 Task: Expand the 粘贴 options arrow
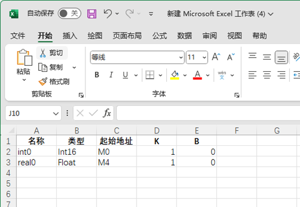coord(24,80)
